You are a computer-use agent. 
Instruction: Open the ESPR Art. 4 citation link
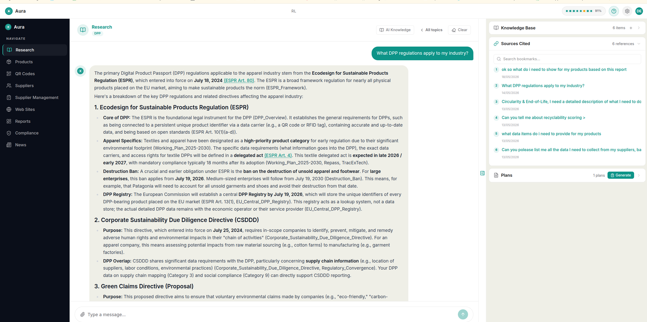[278, 155]
